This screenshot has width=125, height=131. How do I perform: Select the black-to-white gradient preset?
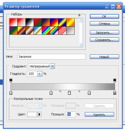pos(30,22)
